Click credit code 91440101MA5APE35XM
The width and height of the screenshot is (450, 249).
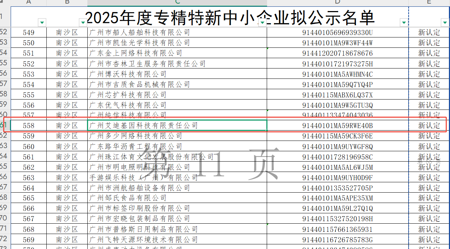(x=337, y=198)
